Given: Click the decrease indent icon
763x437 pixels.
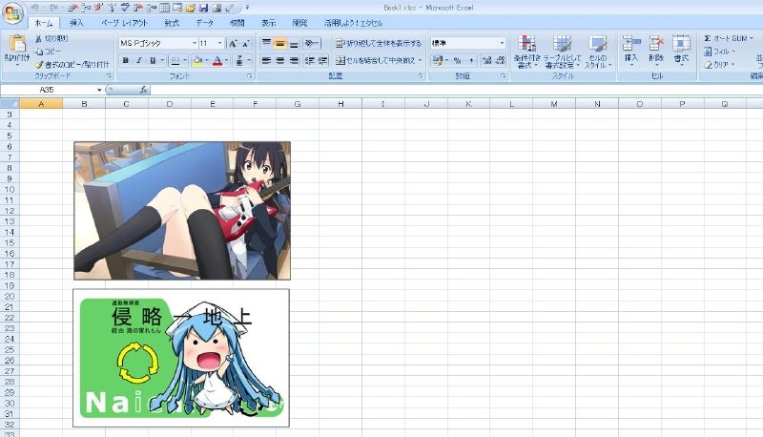Looking at the screenshot, I should (x=309, y=60).
